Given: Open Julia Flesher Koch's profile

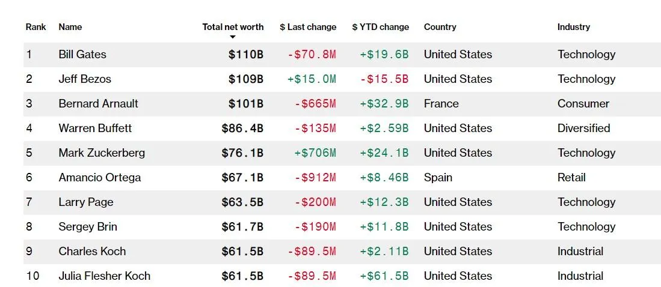Looking at the screenshot, I should tap(104, 276).
